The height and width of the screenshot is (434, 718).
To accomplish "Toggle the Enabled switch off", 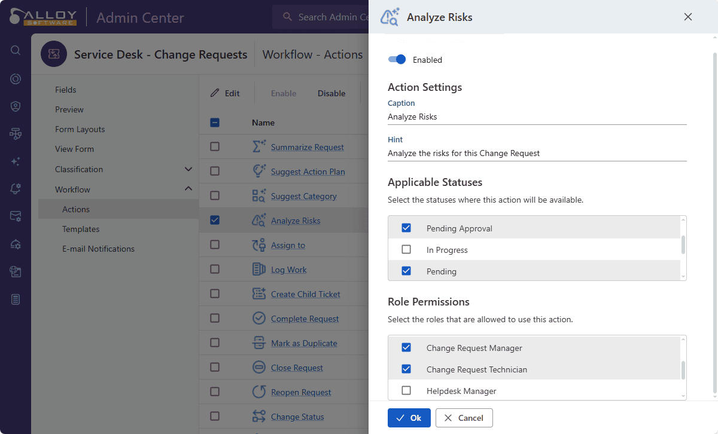I will click(x=397, y=59).
